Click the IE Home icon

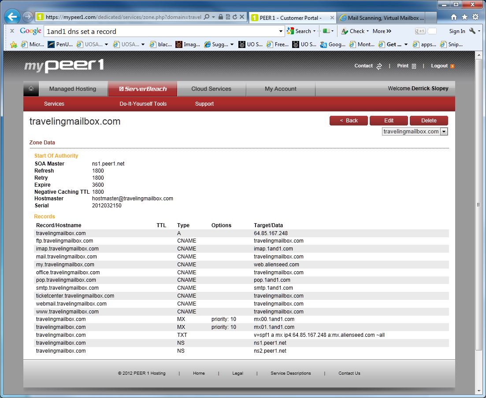[x=454, y=17]
